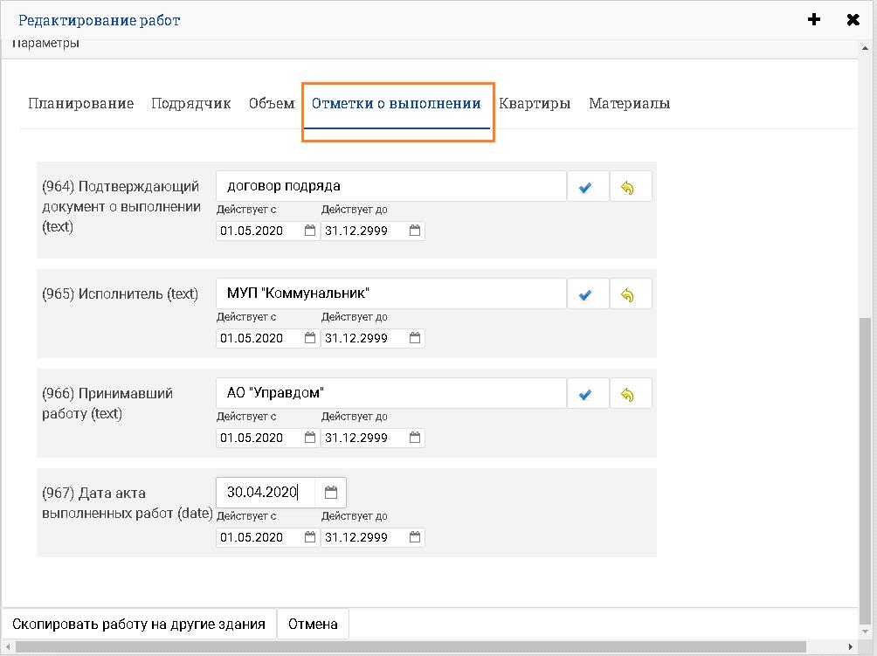Switch to the Планирование tab

(80, 103)
